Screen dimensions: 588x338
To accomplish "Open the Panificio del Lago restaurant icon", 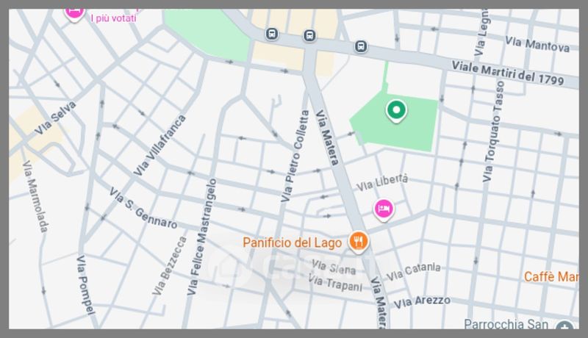I will click(359, 242).
